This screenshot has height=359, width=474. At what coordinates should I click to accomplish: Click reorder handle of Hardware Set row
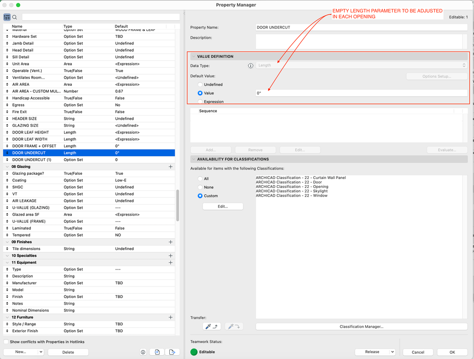pyautogui.click(x=7, y=36)
